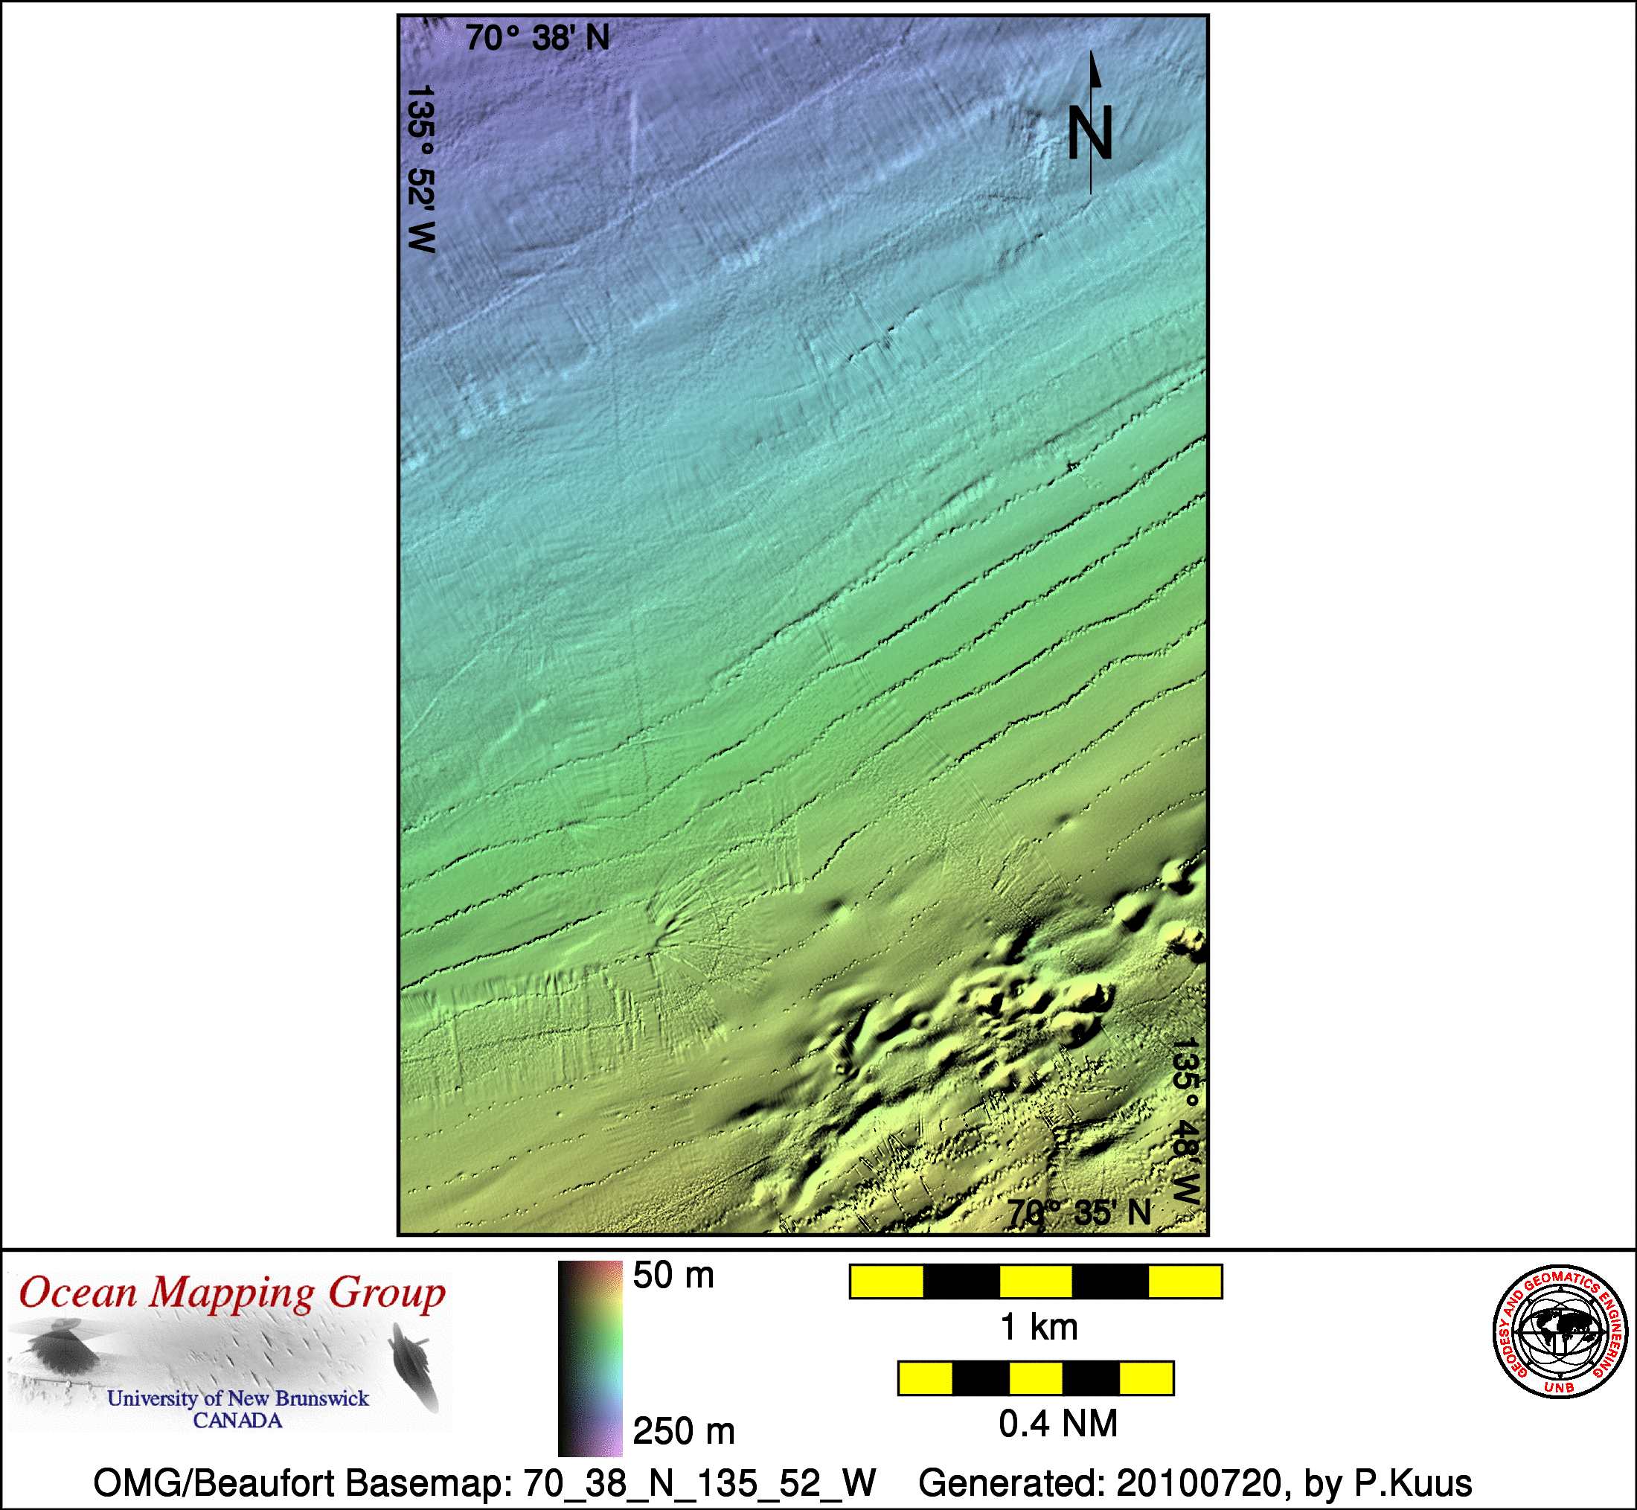Click the University of New Brunswick text
The width and height of the screenshot is (1637, 1510).
[x=237, y=1398]
